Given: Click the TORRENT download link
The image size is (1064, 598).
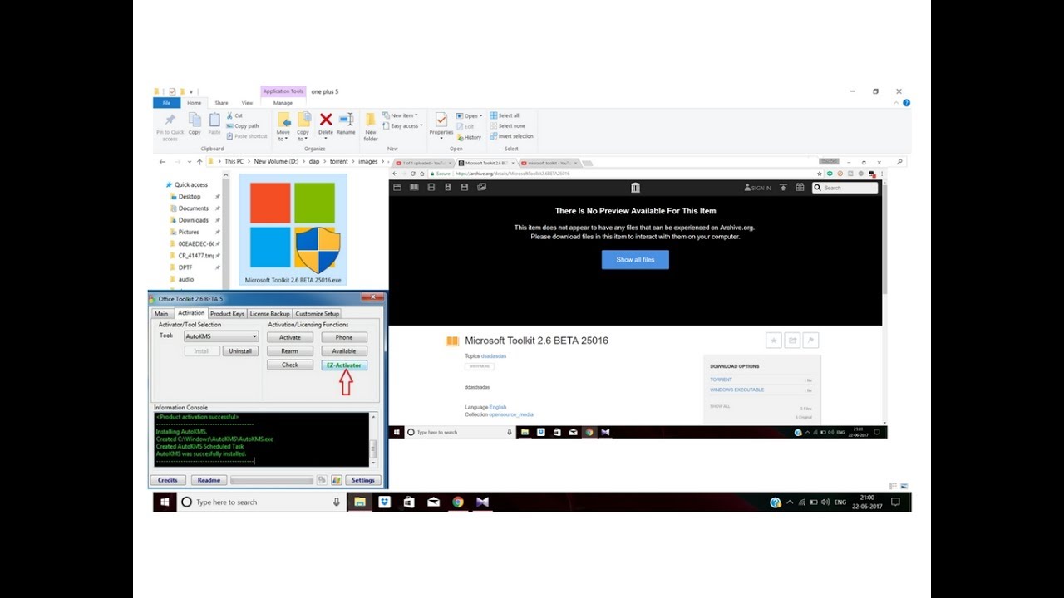Looking at the screenshot, I should coord(721,380).
